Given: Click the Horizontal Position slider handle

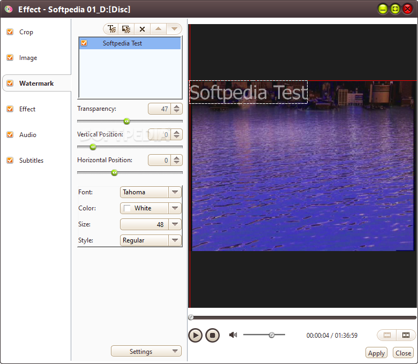Looking at the screenshot, I should click(114, 173).
